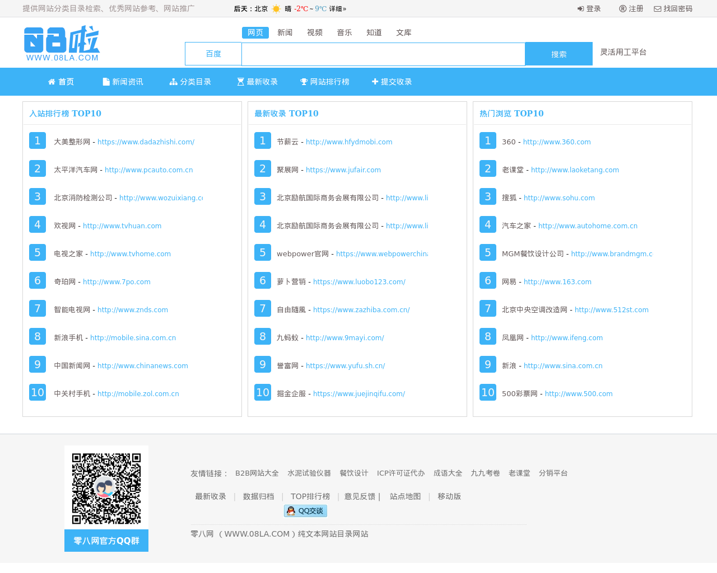Click the search text input box
Image resolution: width=717 pixels, height=573 pixels.
point(383,54)
